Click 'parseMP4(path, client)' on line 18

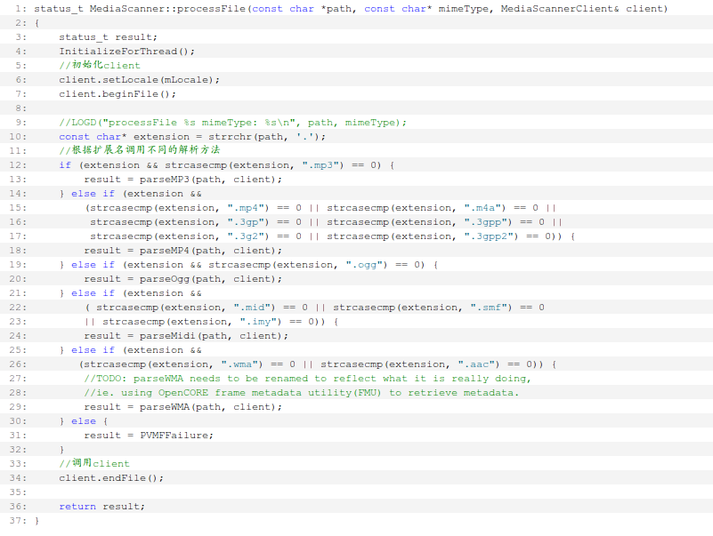207,251
